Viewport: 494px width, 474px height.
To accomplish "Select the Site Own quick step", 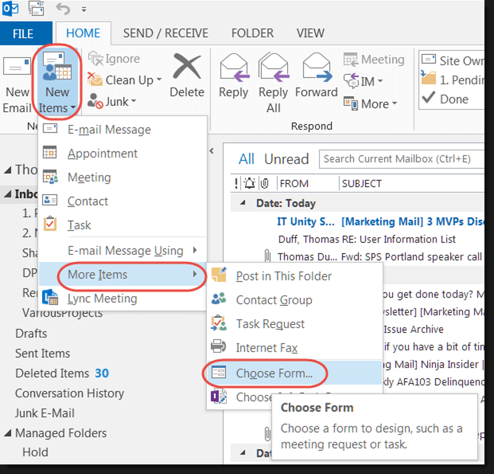I will 453,61.
